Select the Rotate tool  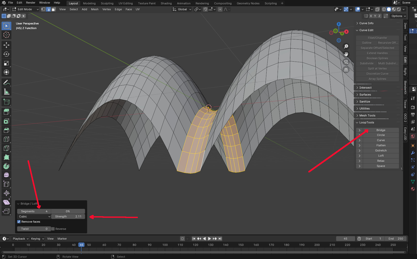pyautogui.click(x=6, y=54)
